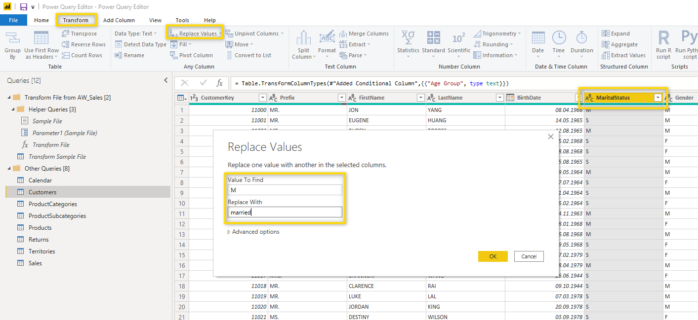Open the Data Type: Text dropdown

135,34
